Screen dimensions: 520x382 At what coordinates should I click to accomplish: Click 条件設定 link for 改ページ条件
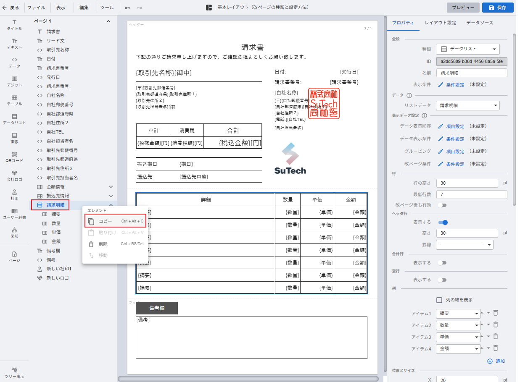[x=455, y=164]
